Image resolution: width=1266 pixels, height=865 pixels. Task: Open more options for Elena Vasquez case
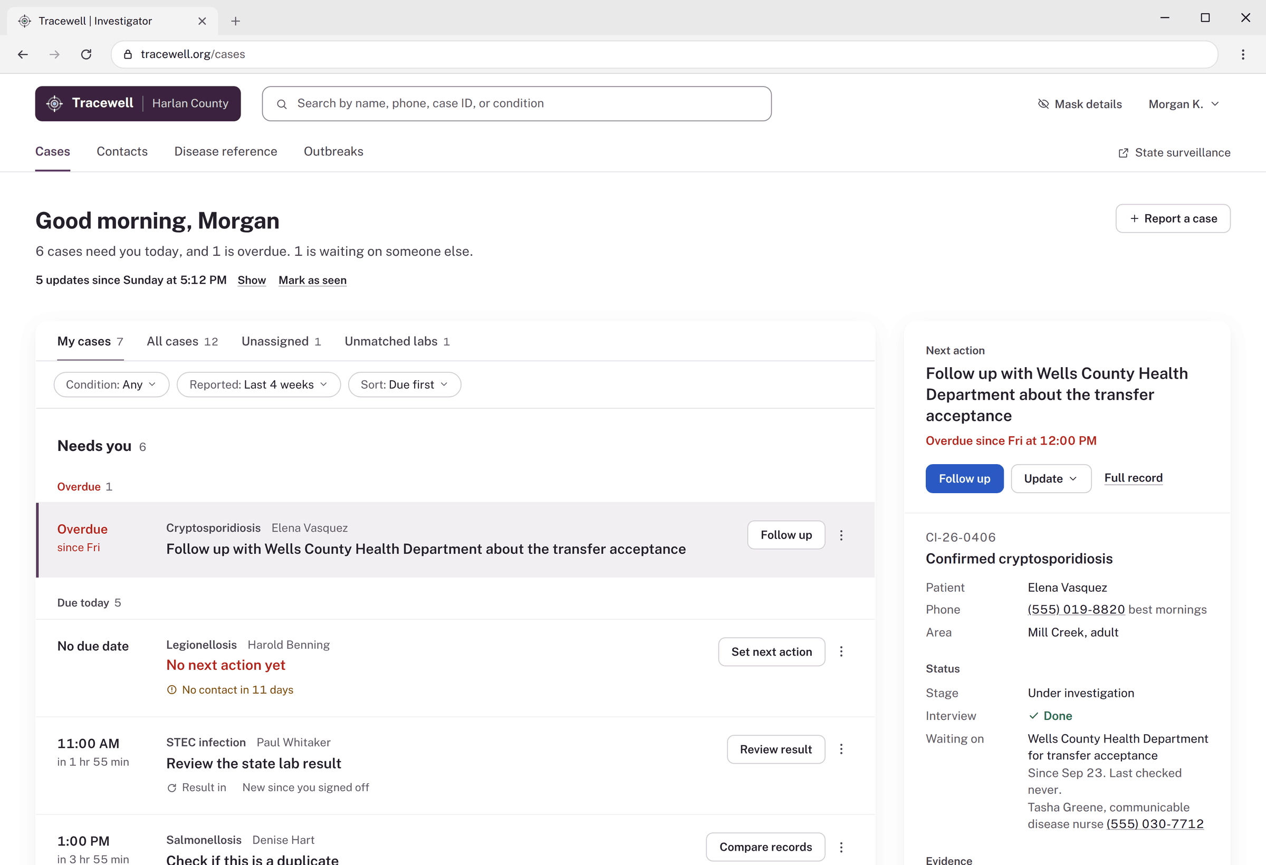pos(841,535)
